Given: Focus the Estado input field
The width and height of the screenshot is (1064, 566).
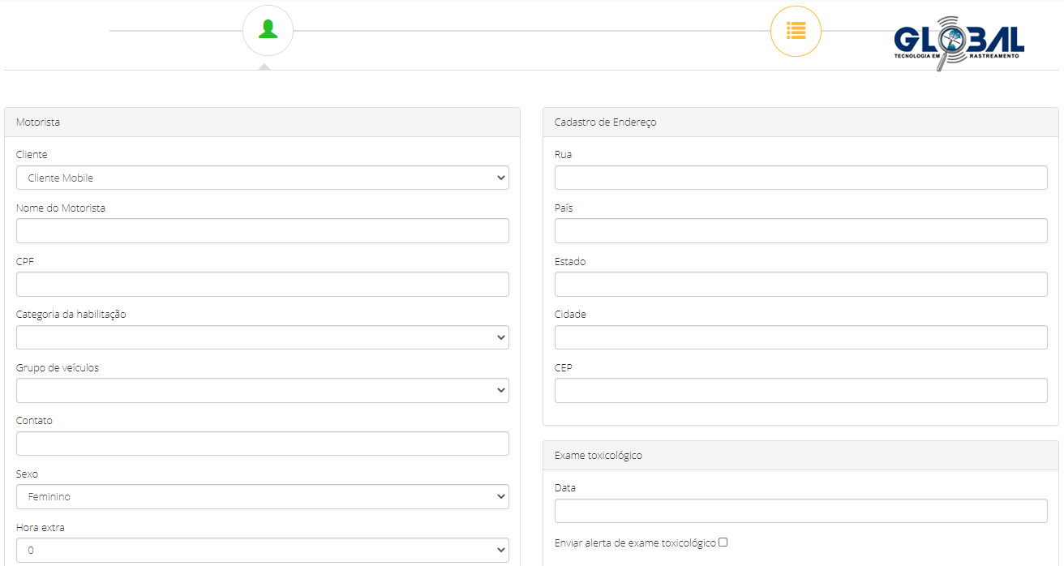Looking at the screenshot, I should click(x=800, y=284).
